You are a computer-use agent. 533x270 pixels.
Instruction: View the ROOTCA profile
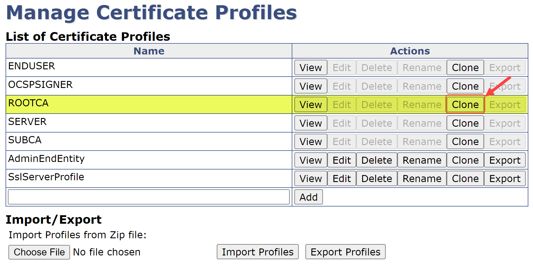tap(310, 105)
